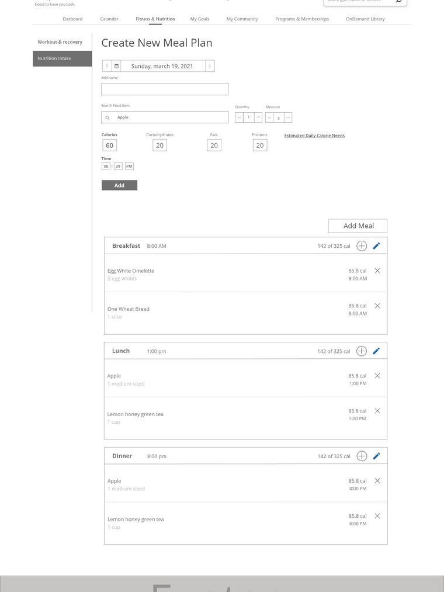Remove Apple from Lunch using X icon
Image resolution: width=444 pixels, height=592 pixels.
tap(377, 376)
